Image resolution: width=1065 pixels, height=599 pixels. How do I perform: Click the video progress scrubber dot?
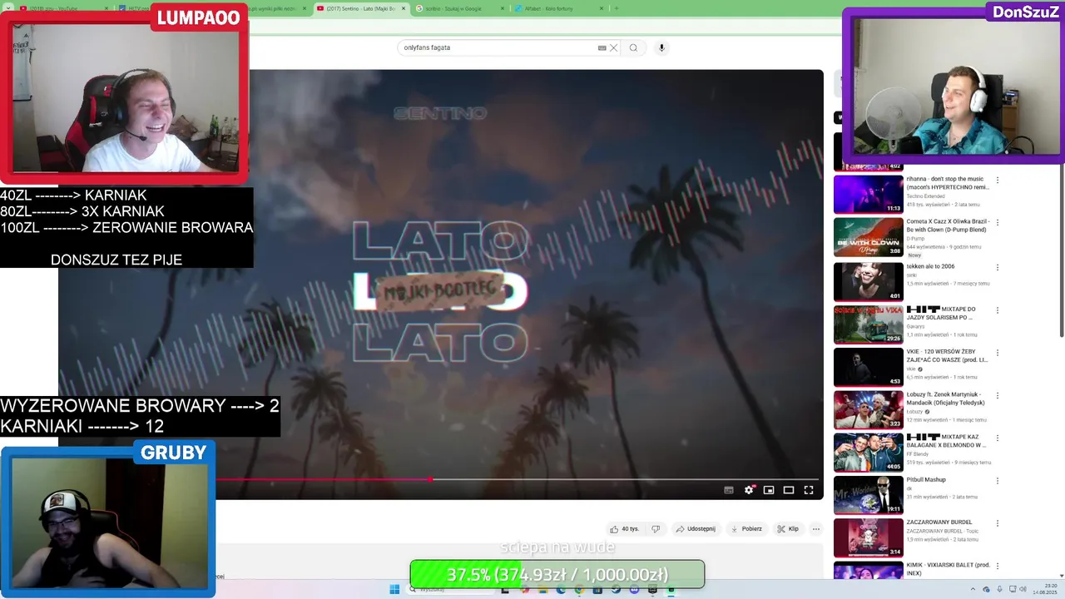click(x=430, y=479)
